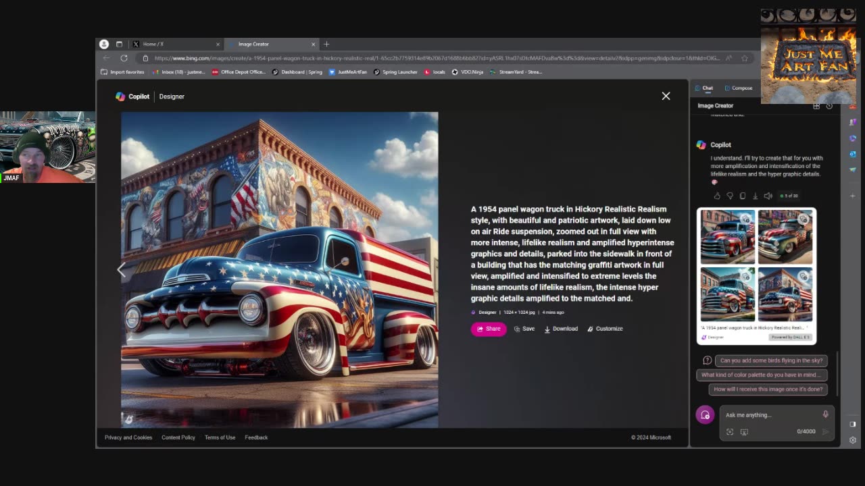
Task: Select suggestion 'How will I receive this image once it's done?'
Action: click(768, 389)
